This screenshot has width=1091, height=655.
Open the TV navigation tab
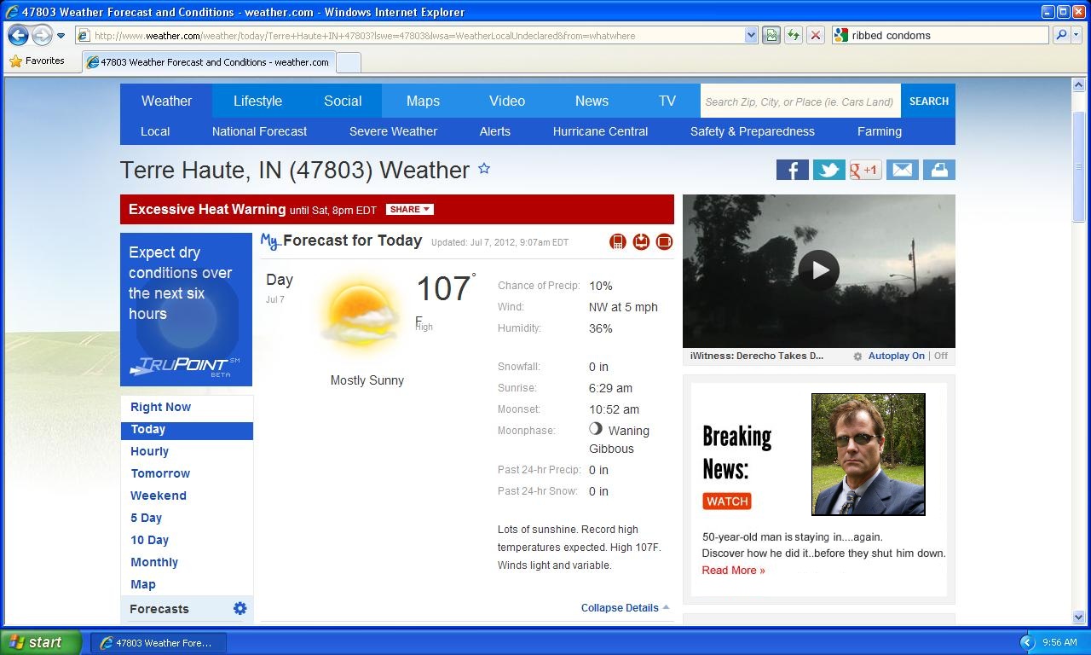[x=667, y=101]
